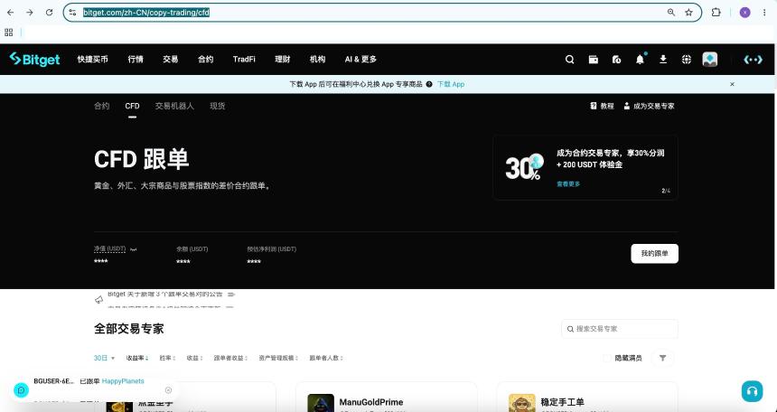777x412 pixels.
Task: Open the apps grid in bookmarks bar
Action: pyautogui.click(x=8, y=33)
